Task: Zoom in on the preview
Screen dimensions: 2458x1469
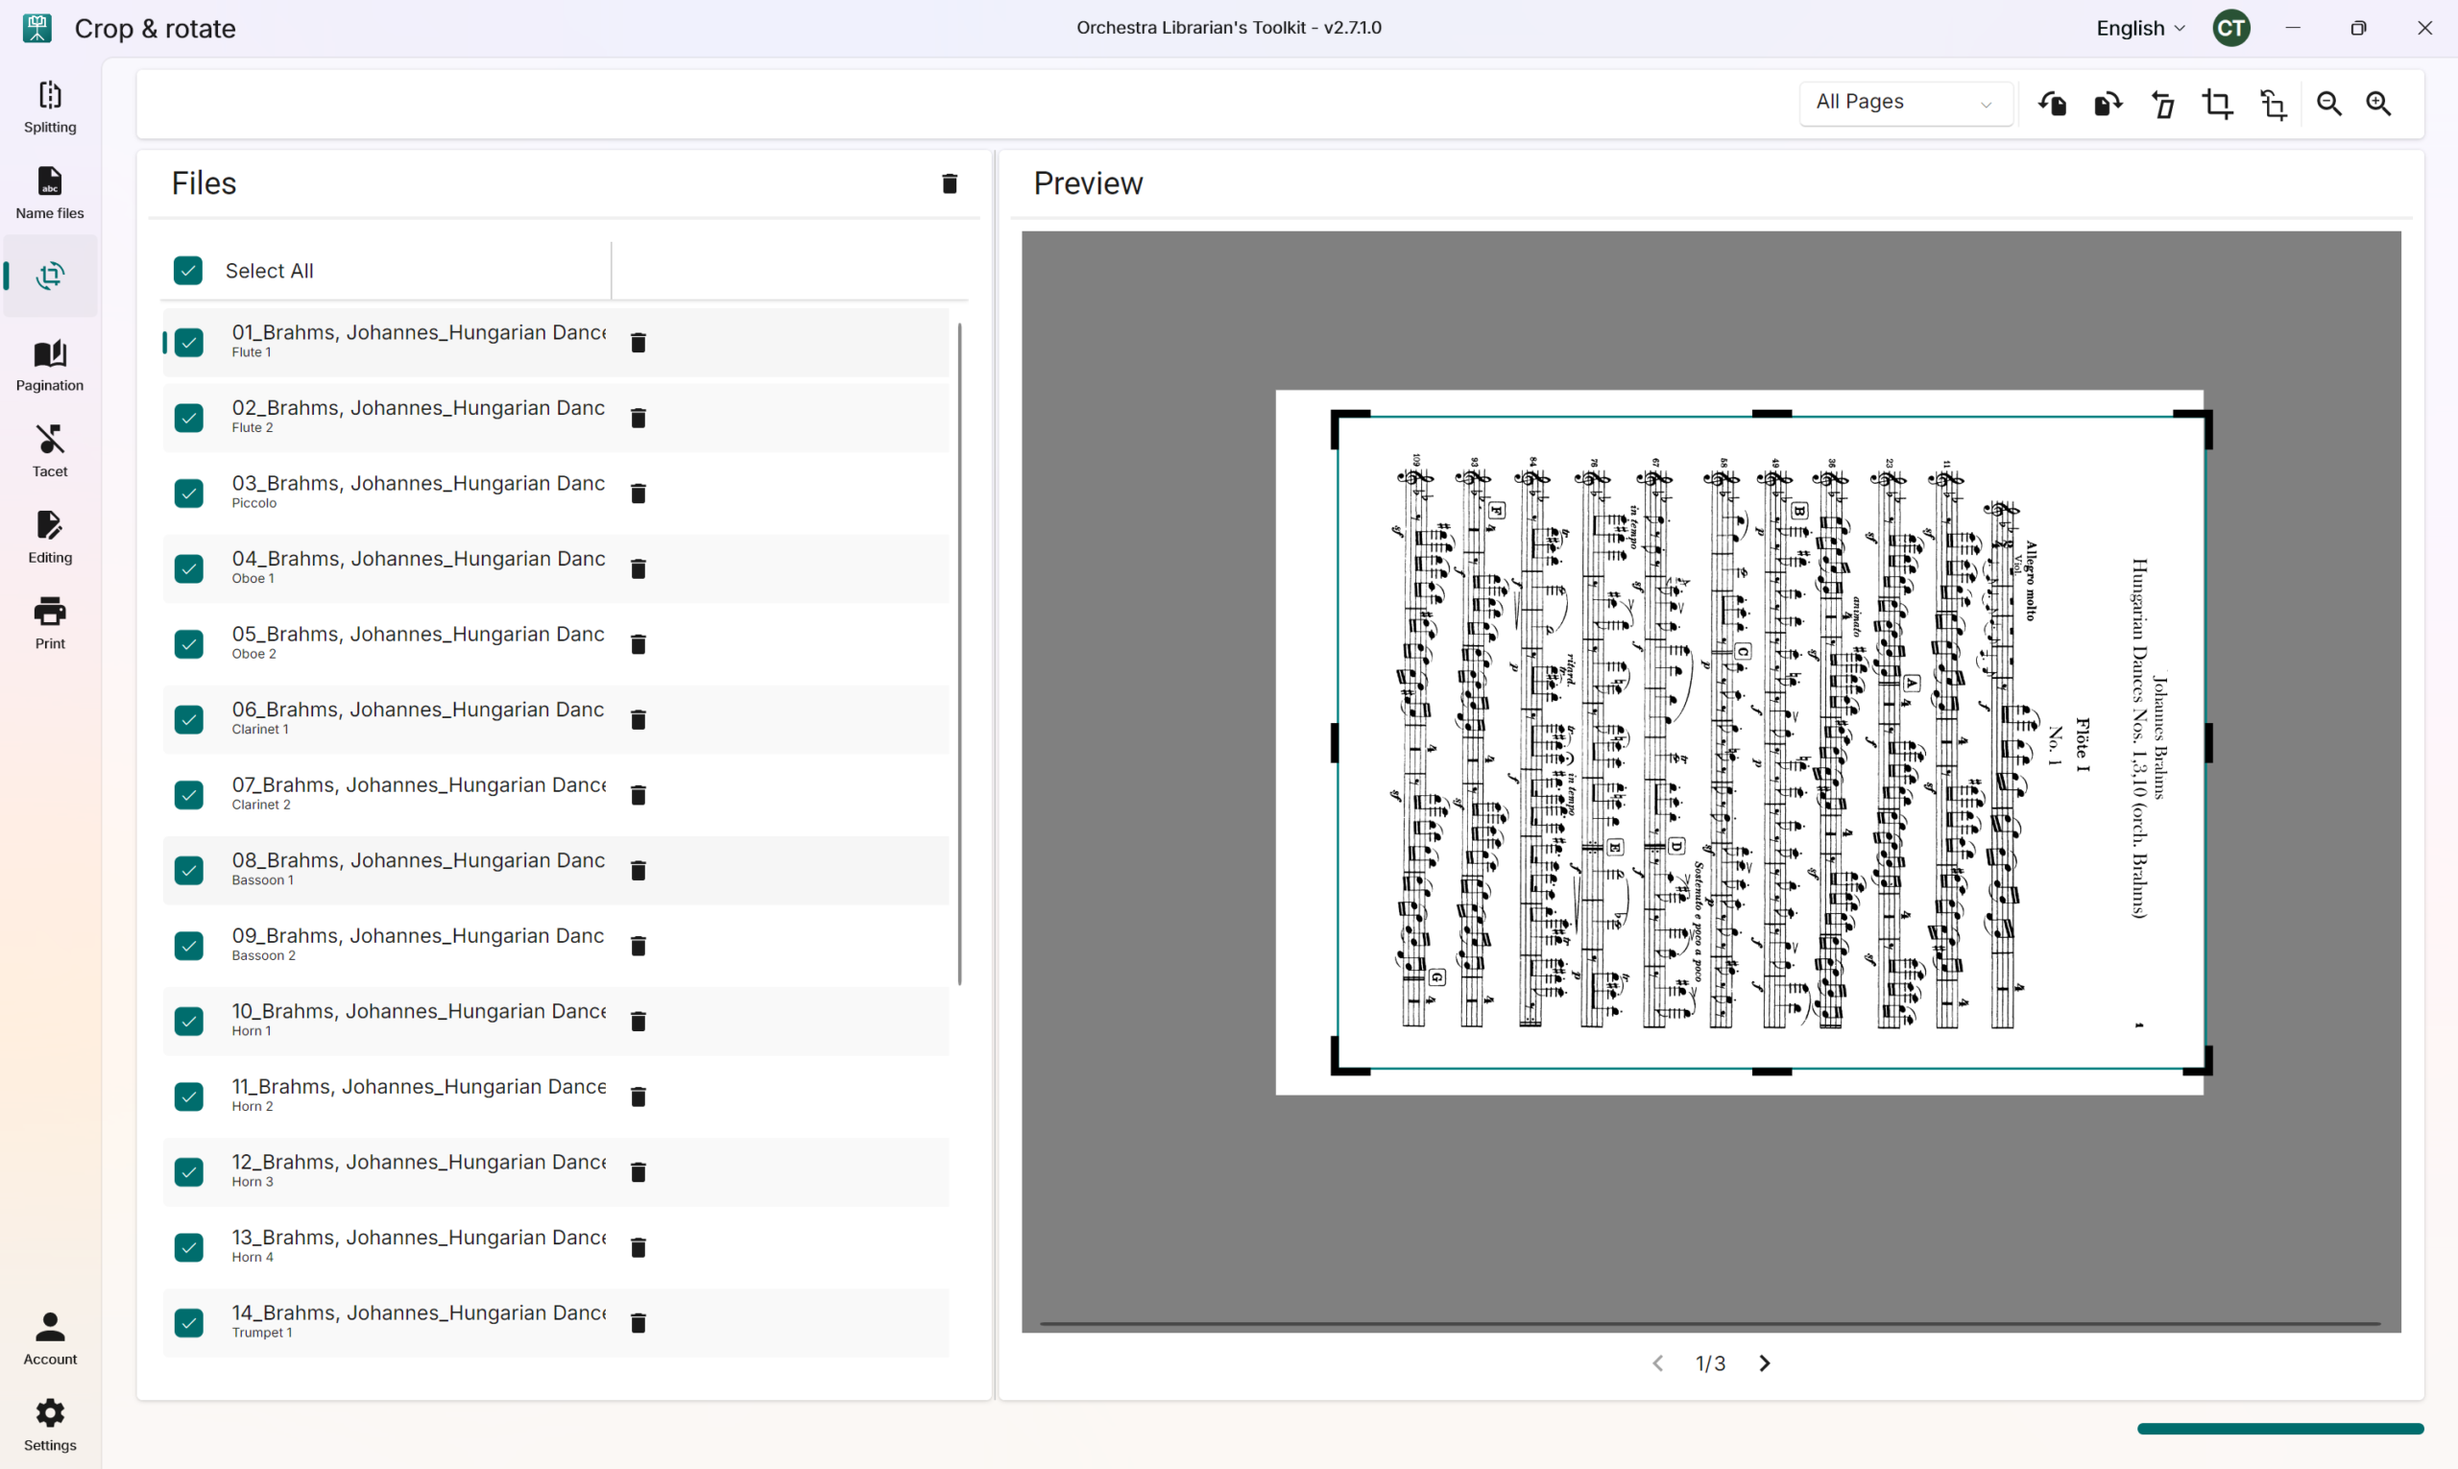Action: (x=2377, y=104)
